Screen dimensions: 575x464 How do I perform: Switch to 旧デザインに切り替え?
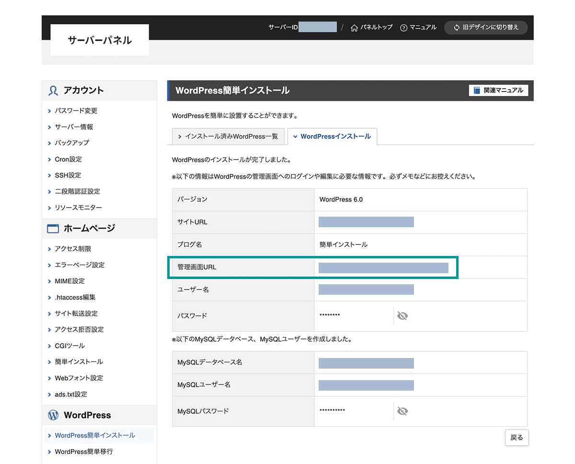(x=486, y=28)
